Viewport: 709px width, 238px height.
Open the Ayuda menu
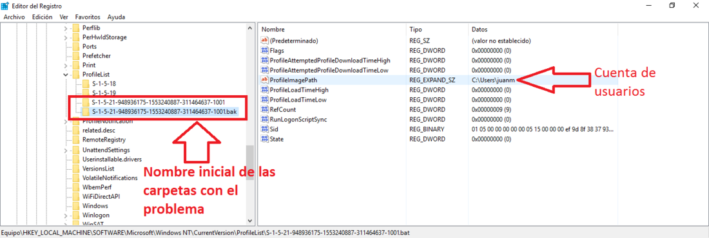pos(116,17)
